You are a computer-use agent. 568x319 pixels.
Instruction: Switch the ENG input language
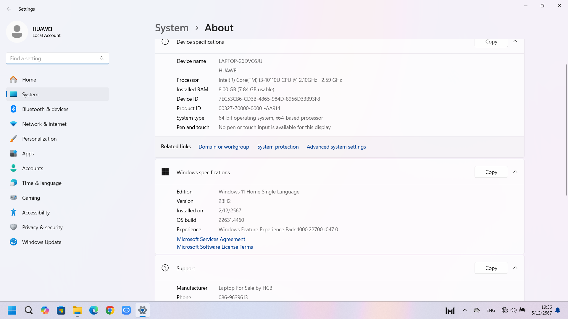(490, 310)
